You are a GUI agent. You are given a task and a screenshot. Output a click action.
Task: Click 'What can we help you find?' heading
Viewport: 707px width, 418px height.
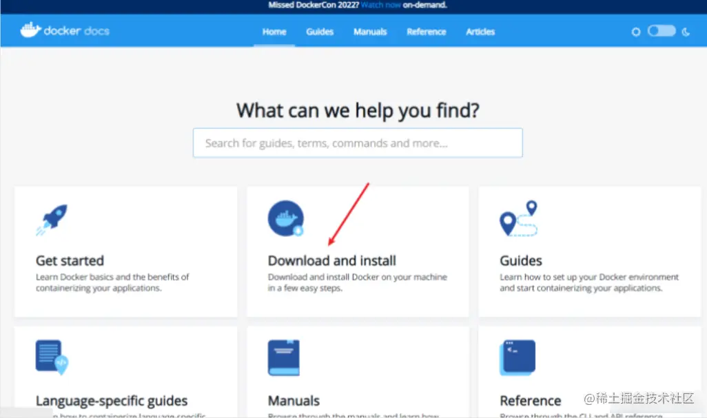pos(358,110)
